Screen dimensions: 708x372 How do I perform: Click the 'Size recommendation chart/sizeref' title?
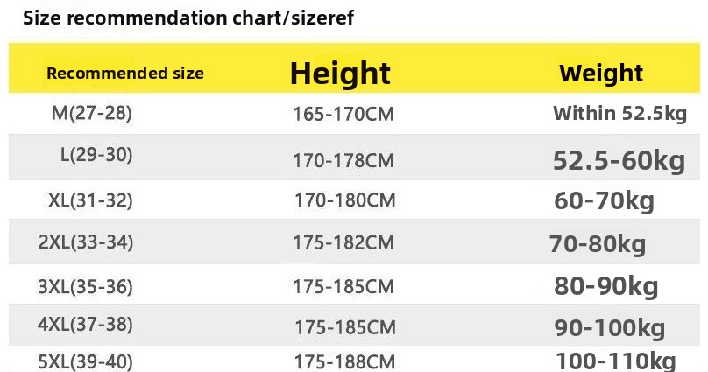(188, 18)
